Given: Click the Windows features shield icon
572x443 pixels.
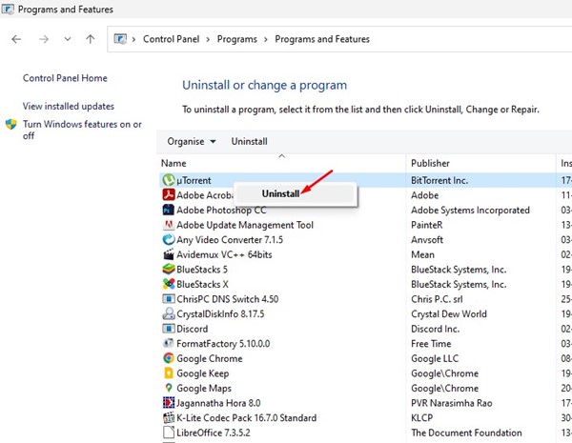Looking at the screenshot, I should click(x=10, y=125).
